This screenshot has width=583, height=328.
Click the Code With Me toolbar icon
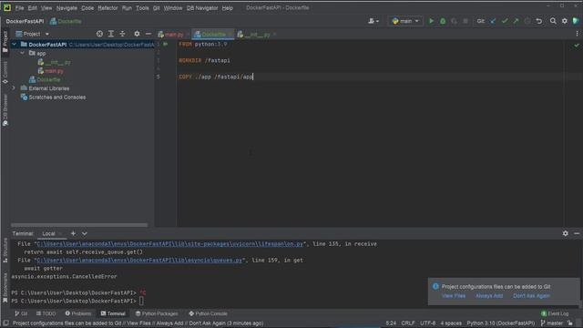tap(576, 21)
